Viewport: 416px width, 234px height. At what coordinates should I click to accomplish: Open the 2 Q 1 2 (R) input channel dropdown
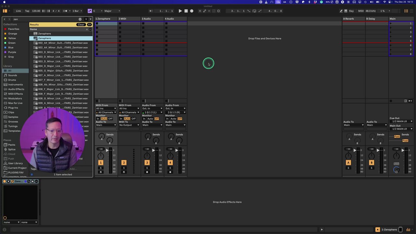175,112
